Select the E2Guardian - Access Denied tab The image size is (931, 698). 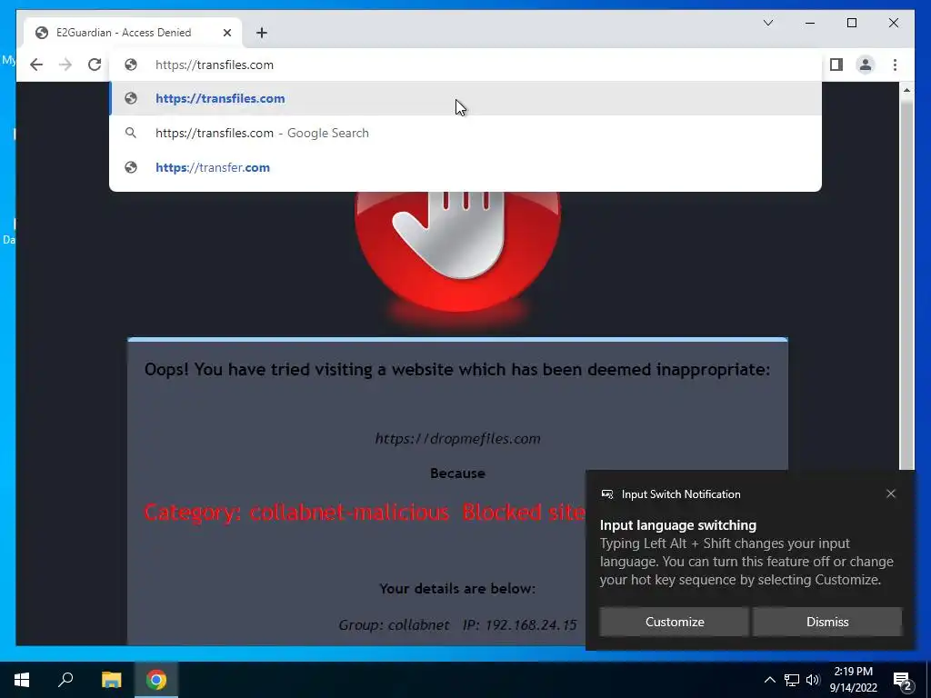pos(133,33)
